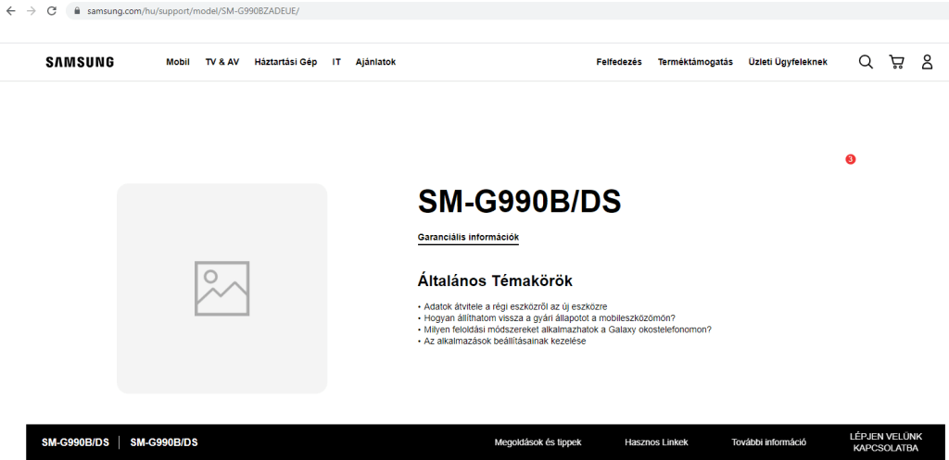Image resolution: width=949 pixels, height=460 pixels.
Task: Click the user account icon
Action: (x=927, y=62)
